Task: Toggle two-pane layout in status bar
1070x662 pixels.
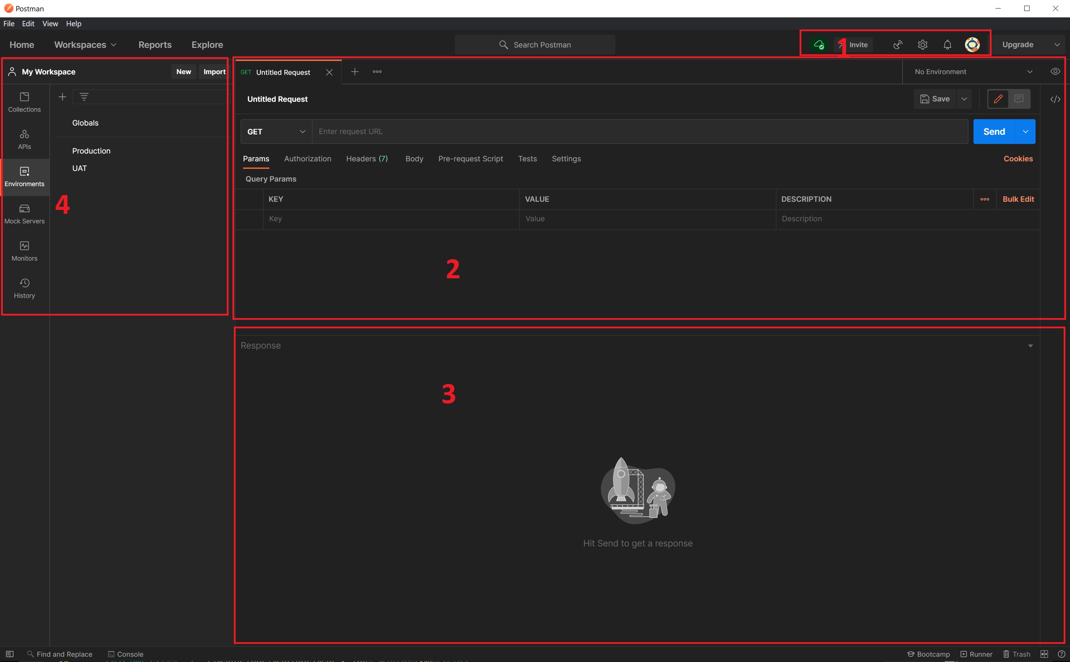Action: tap(1044, 654)
